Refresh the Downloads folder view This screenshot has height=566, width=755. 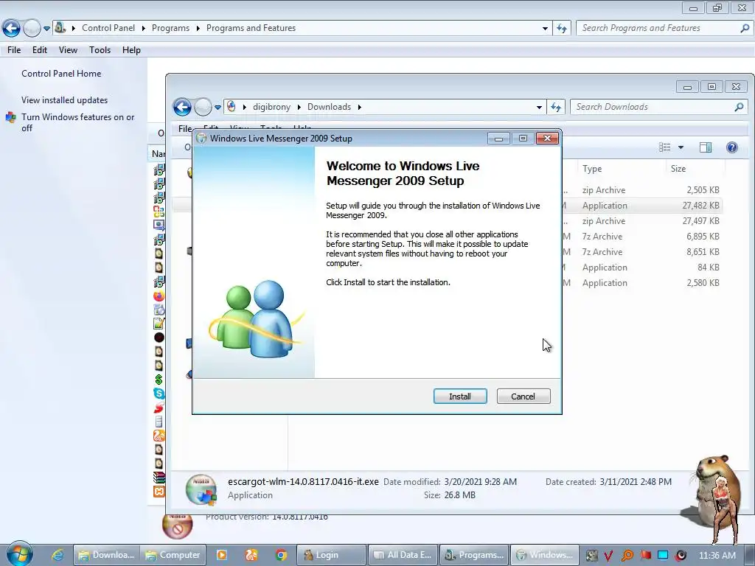[556, 107]
